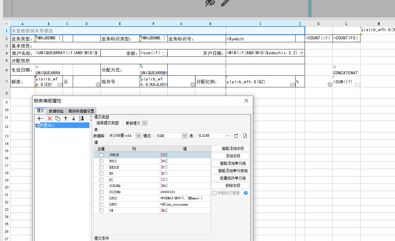The width and height of the screenshot is (395, 241).
Task: Tick primary key checkbox for ED
Action: (101, 173)
